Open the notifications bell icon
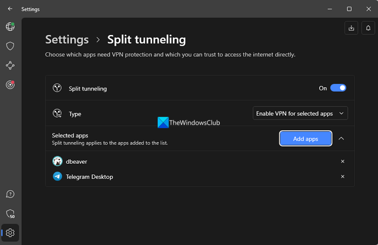378x245 pixels. [368, 27]
